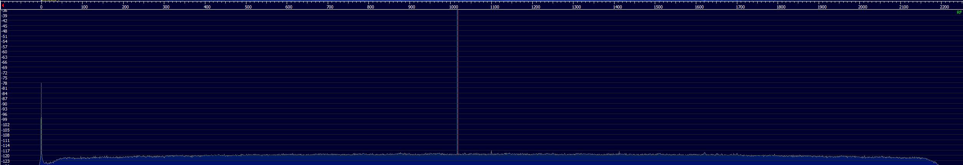The image size is (963, 165).
Task: Click the 500 mark on the frequency ruler
Action: [248, 7]
